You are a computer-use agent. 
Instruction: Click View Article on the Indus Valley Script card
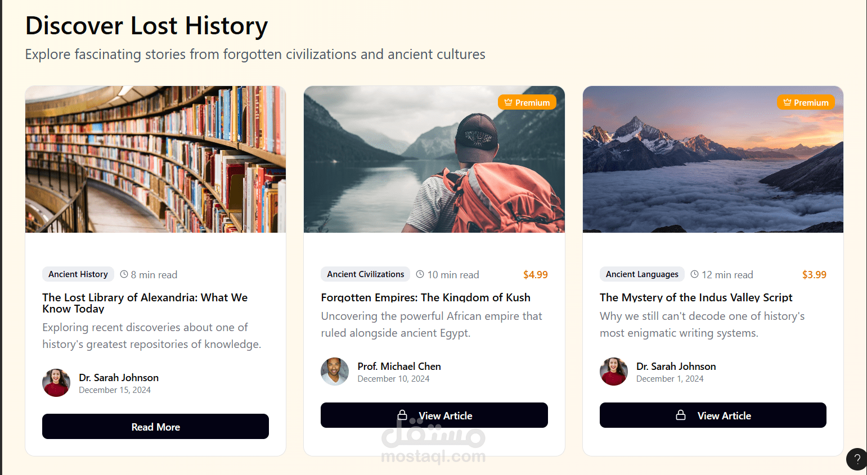(x=713, y=415)
